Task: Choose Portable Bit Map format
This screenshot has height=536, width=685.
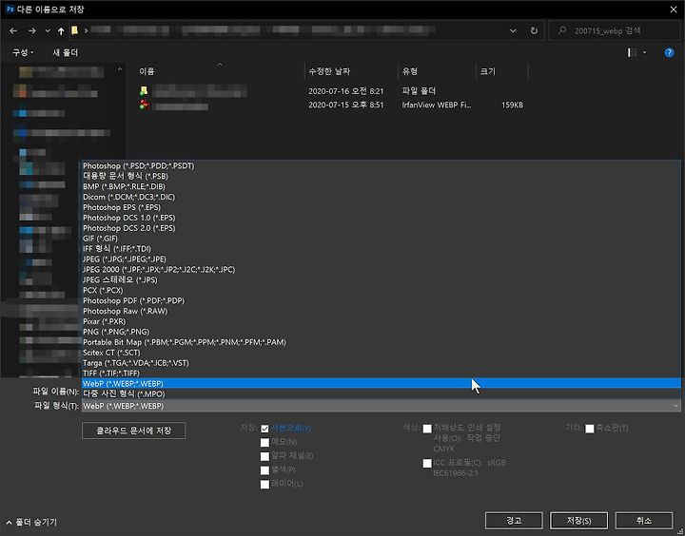Action: coord(382,342)
